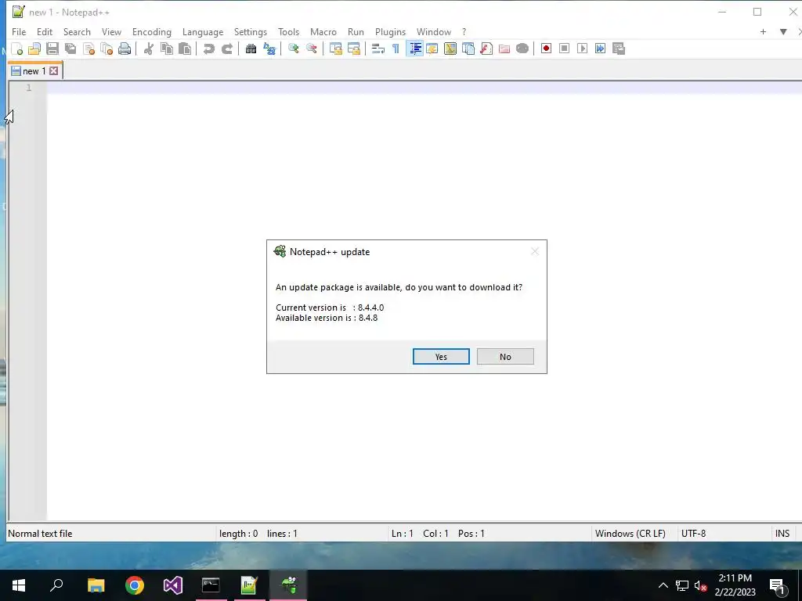Toggle Document Map panel icon
Screen dimensions: 802x601
tap(450, 49)
